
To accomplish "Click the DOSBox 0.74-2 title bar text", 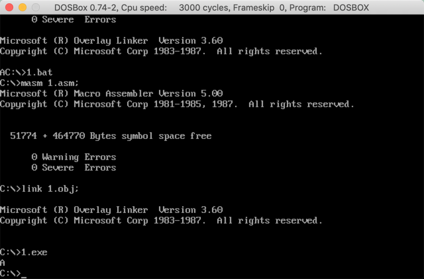I will (x=86, y=7).
